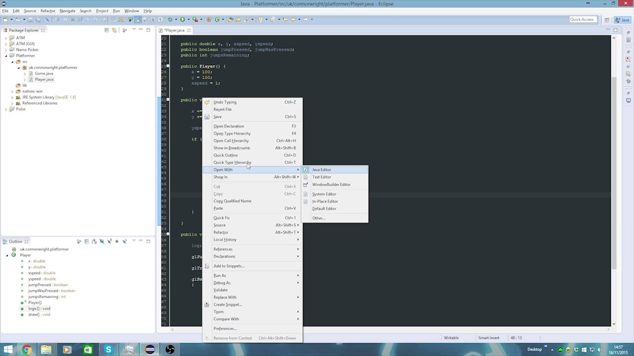Click the Eclipse icon in taskbar
Image resolution: width=634 pixels, height=356 pixels.
(150, 350)
